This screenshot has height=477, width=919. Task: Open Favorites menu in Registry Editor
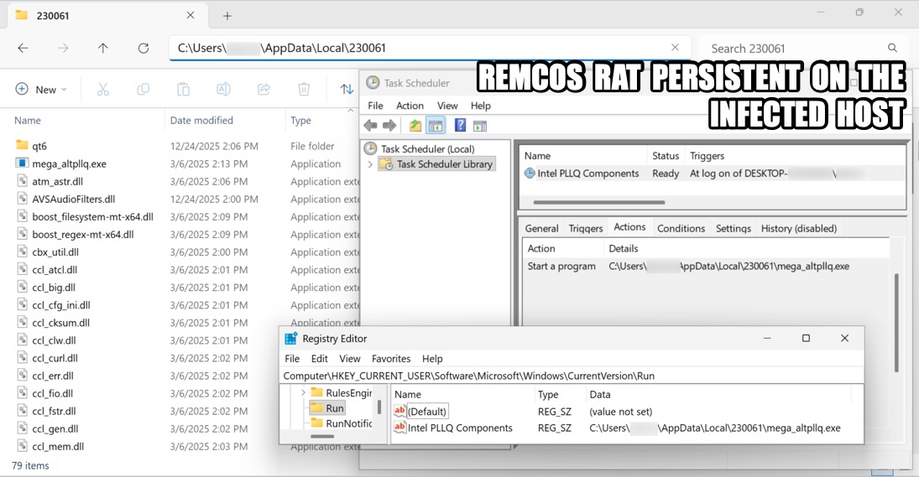pos(391,359)
